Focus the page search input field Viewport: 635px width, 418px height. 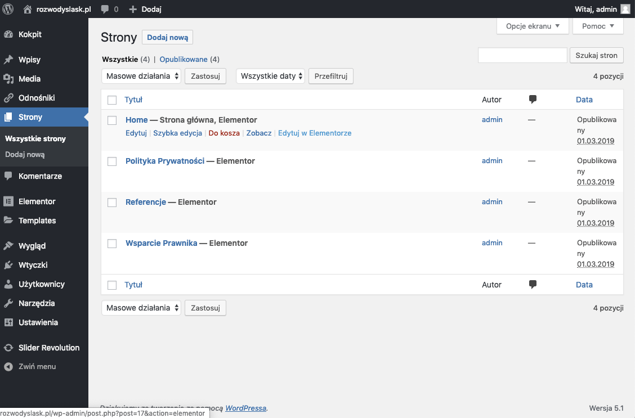pyautogui.click(x=522, y=55)
